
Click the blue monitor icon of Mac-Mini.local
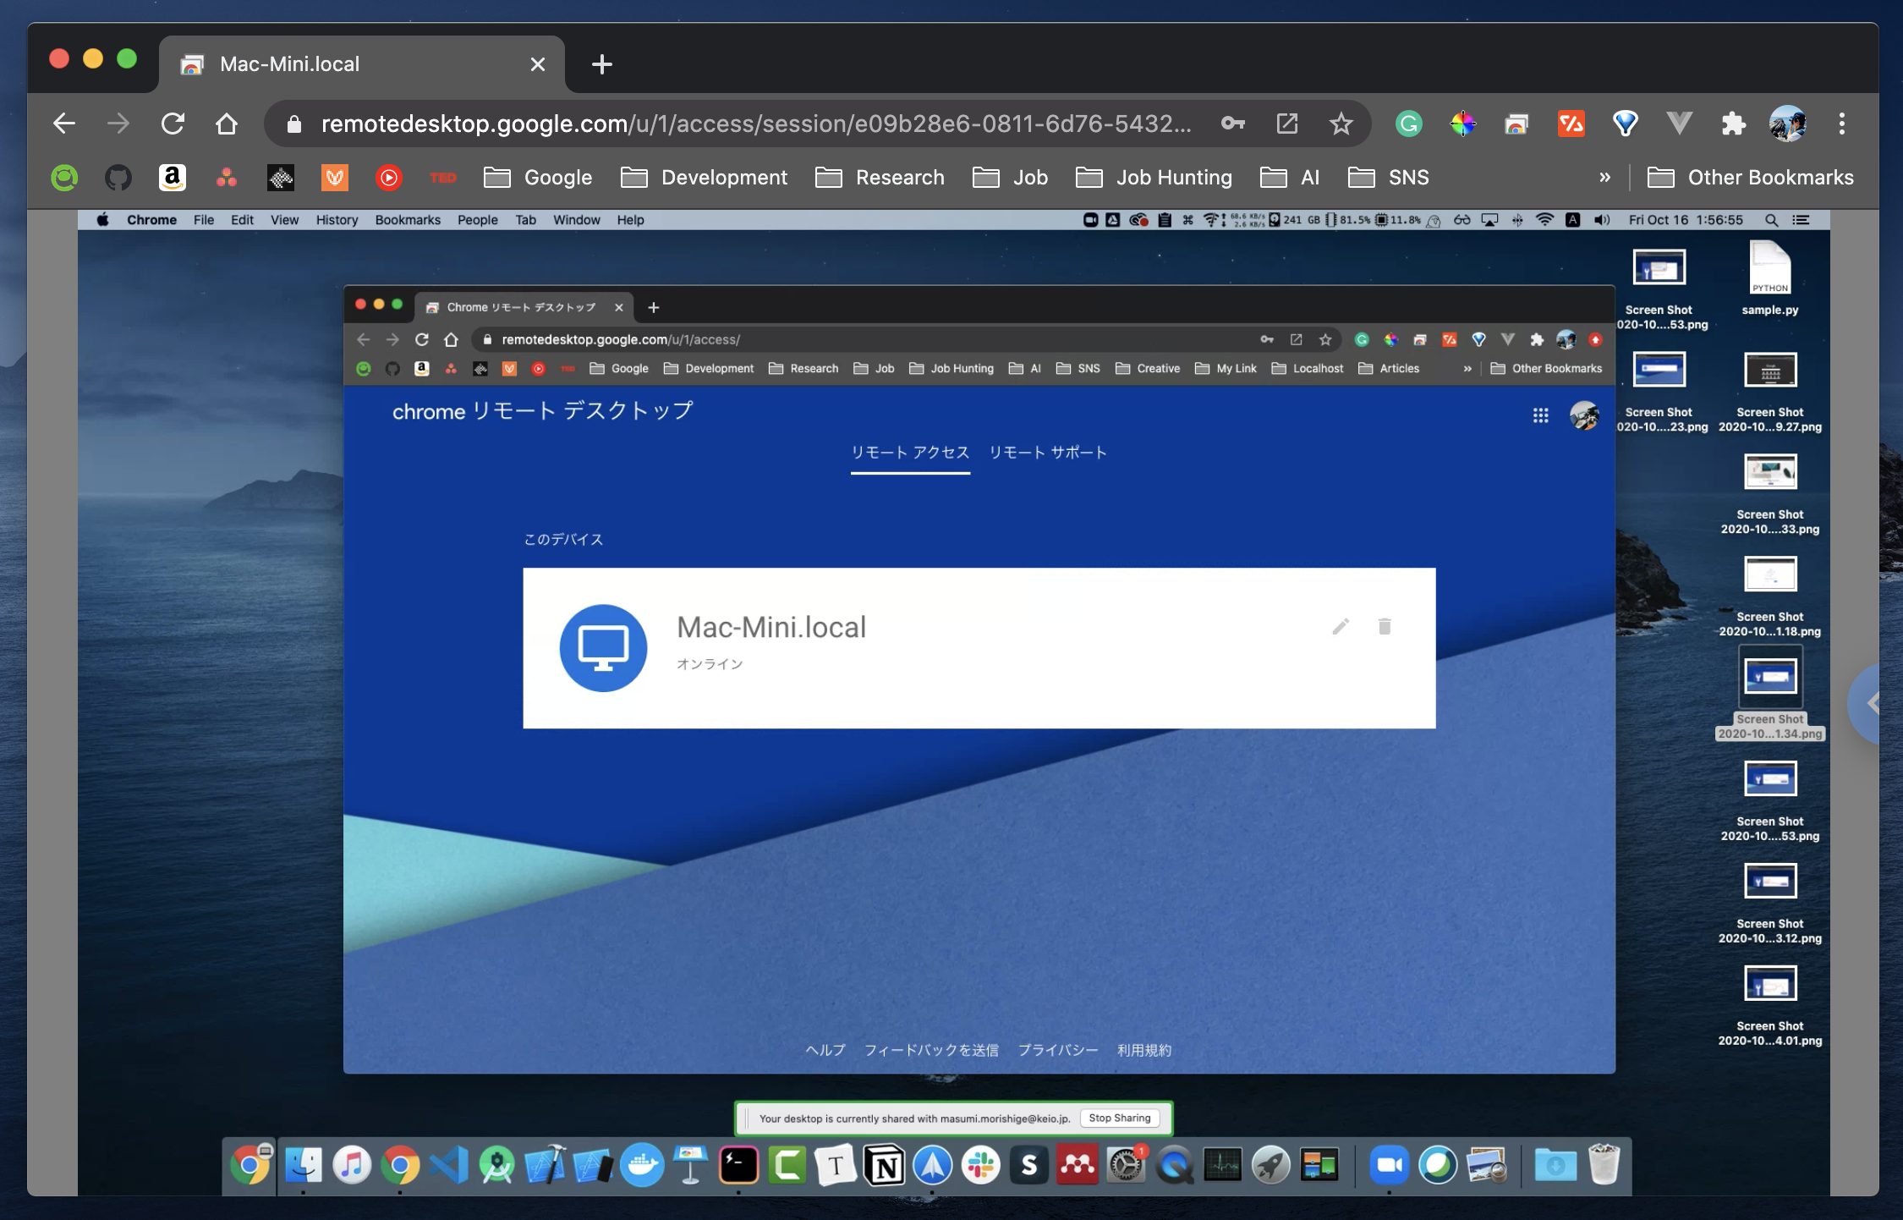point(603,648)
